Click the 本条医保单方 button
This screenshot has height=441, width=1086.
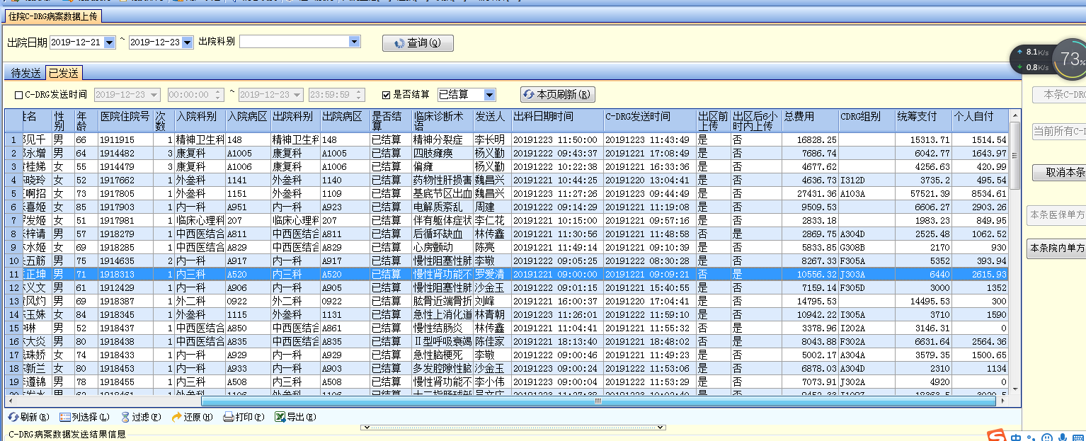pyautogui.click(x=1056, y=215)
